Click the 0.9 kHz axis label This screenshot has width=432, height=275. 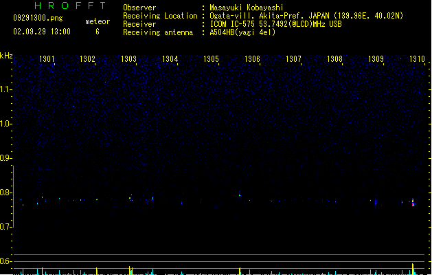point(5,158)
